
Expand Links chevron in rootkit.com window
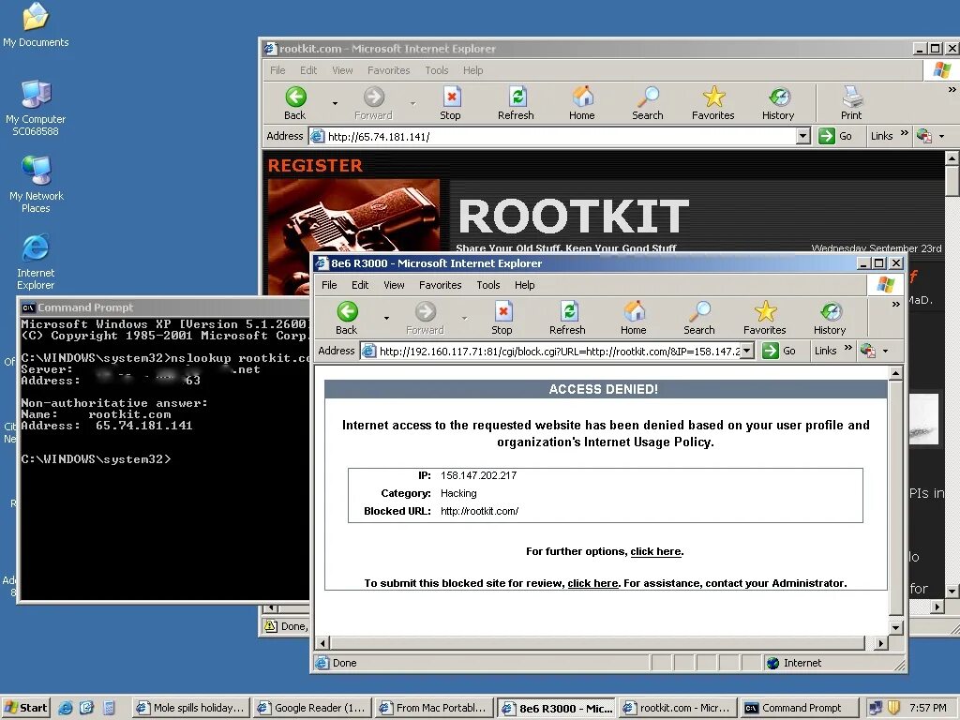[x=905, y=133]
